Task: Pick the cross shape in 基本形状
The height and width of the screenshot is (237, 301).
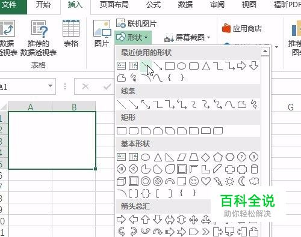Action: [230, 169]
